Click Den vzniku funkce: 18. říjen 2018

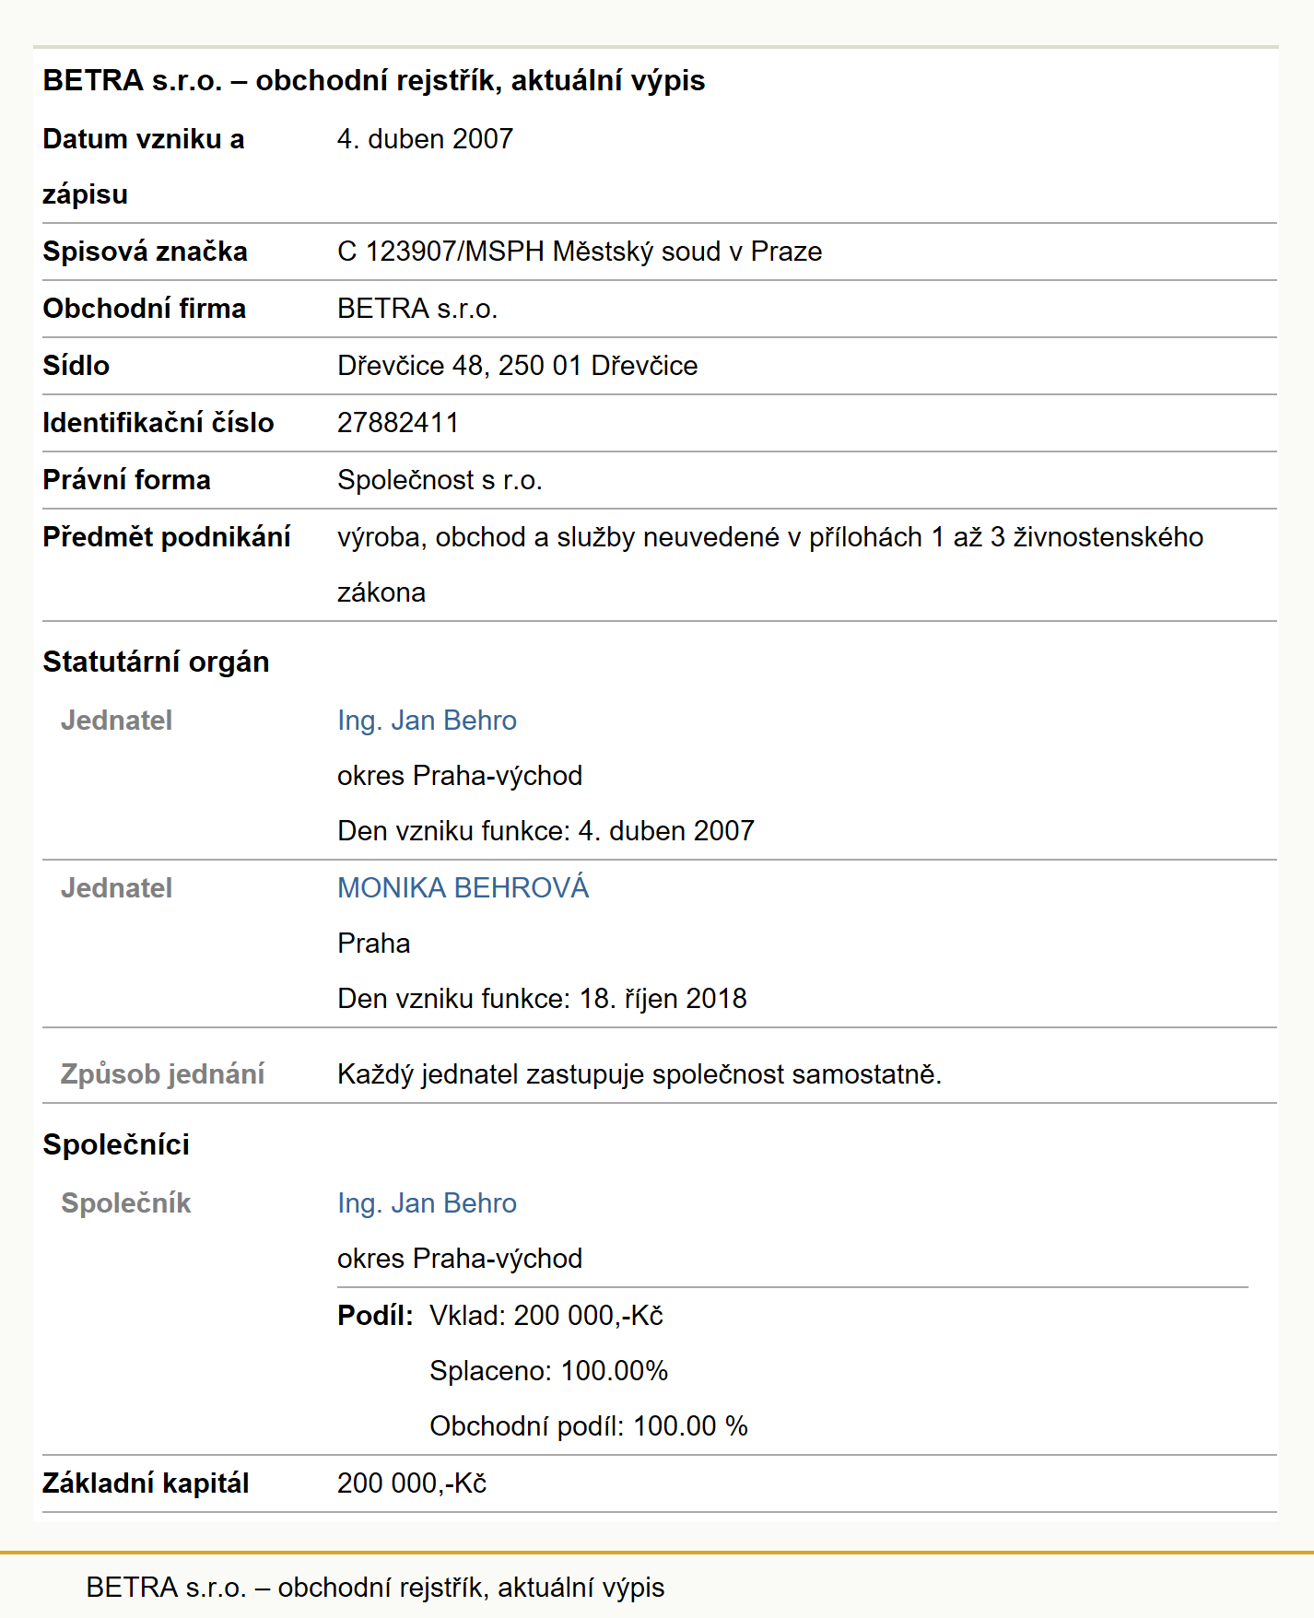(x=542, y=999)
